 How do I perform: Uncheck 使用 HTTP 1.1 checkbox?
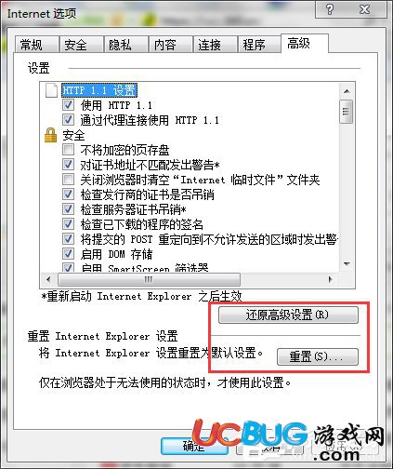coord(68,105)
